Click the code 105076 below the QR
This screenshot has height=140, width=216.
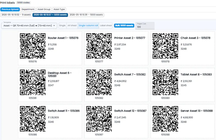[33, 61]
